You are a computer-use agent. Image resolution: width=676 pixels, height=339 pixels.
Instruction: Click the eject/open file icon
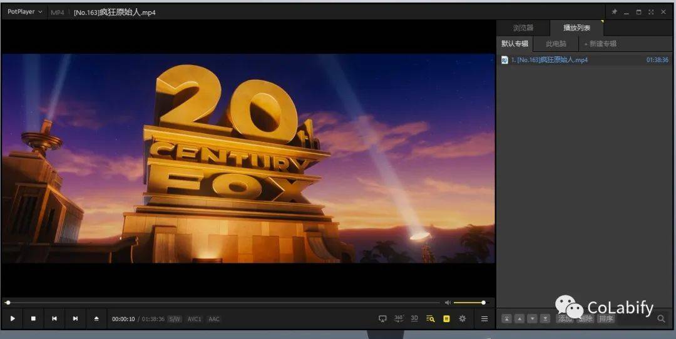tap(96, 319)
